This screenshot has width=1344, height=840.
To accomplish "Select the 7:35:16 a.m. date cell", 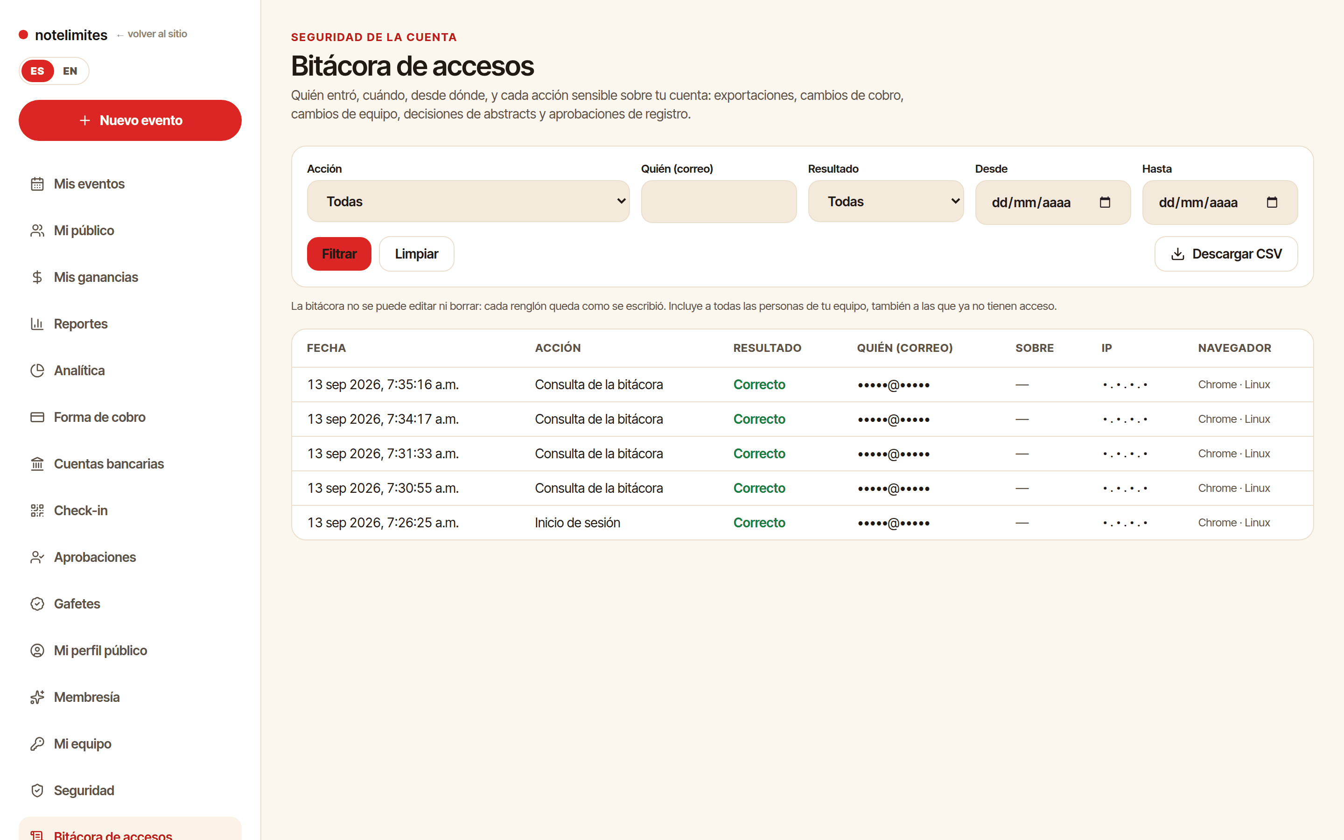I will pos(383,385).
